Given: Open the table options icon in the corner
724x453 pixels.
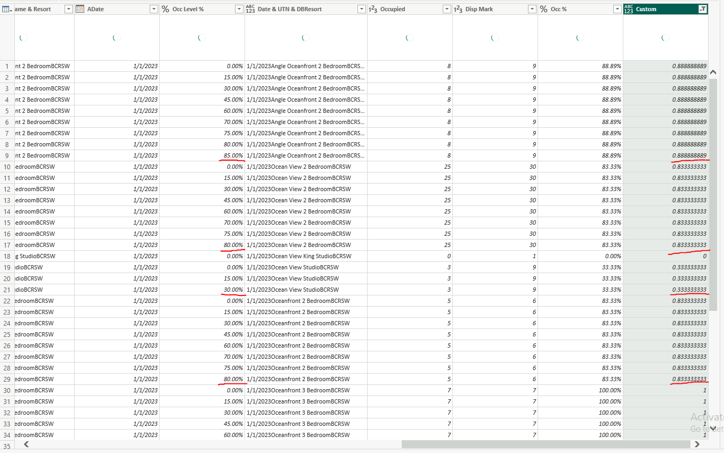Looking at the screenshot, I should pyautogui.click(x=7, y=9).
